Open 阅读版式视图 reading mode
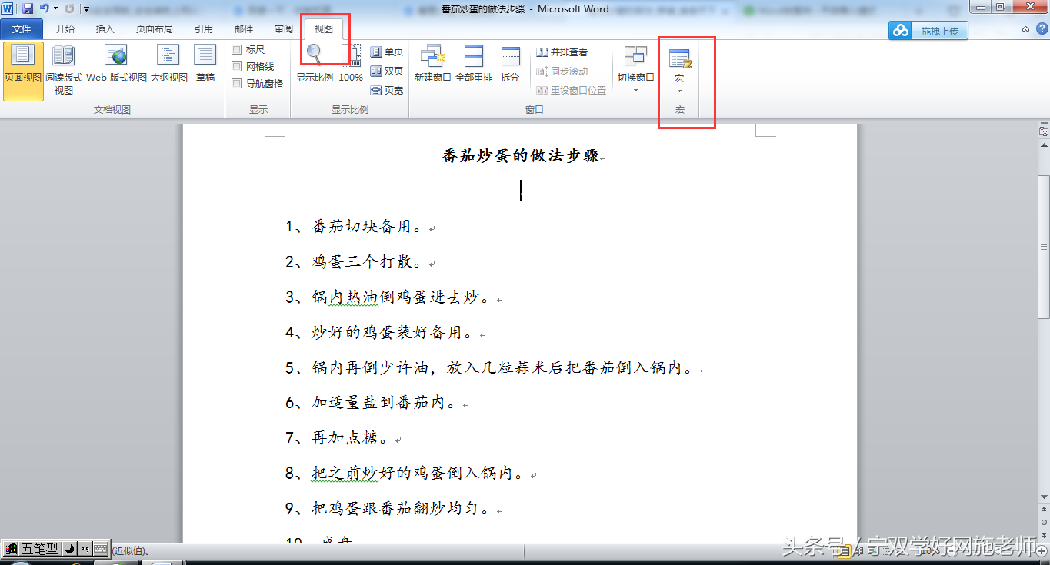 click(x=64, y=71)
